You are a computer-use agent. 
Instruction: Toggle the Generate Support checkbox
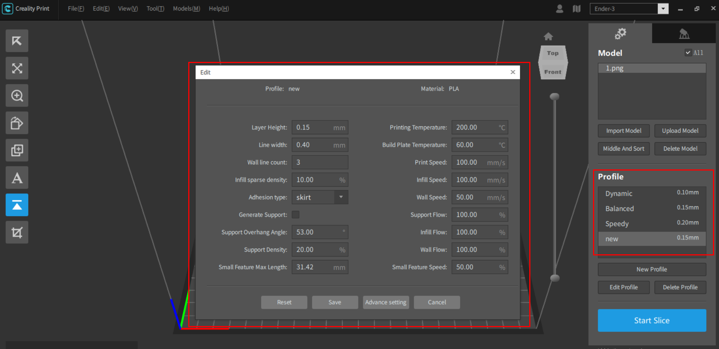click(x=296, y=214)
